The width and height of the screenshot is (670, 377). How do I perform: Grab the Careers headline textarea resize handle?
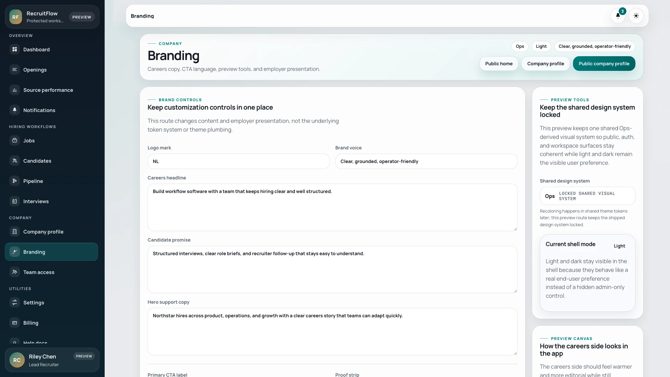515,228
